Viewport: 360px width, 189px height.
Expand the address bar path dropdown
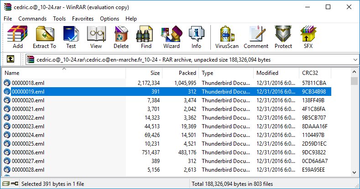click(355, 60)
